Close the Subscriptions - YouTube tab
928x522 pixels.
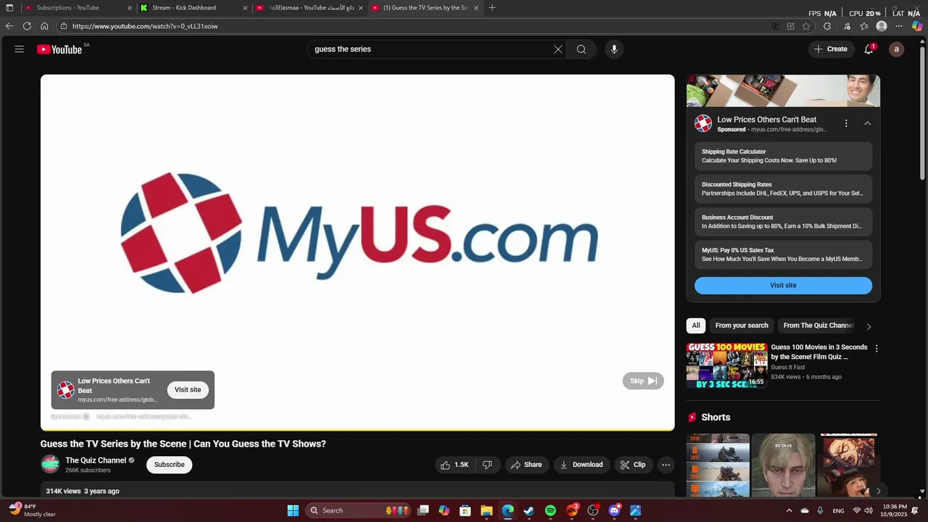(130, 8)
